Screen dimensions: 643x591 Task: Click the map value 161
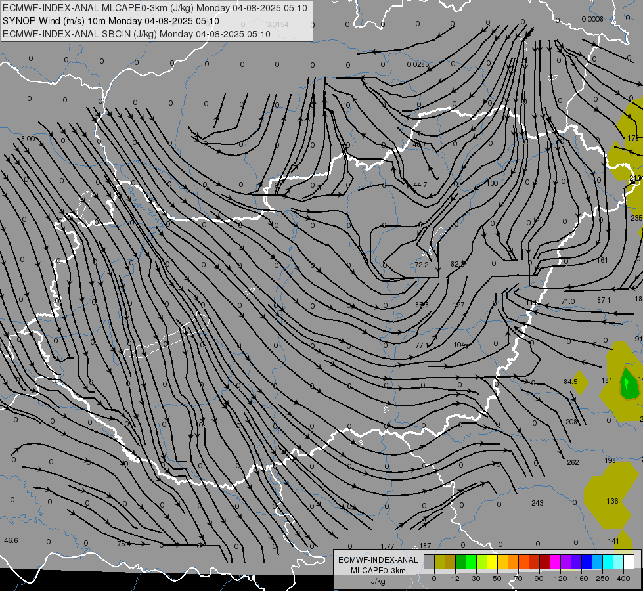(x=602, y=261)
